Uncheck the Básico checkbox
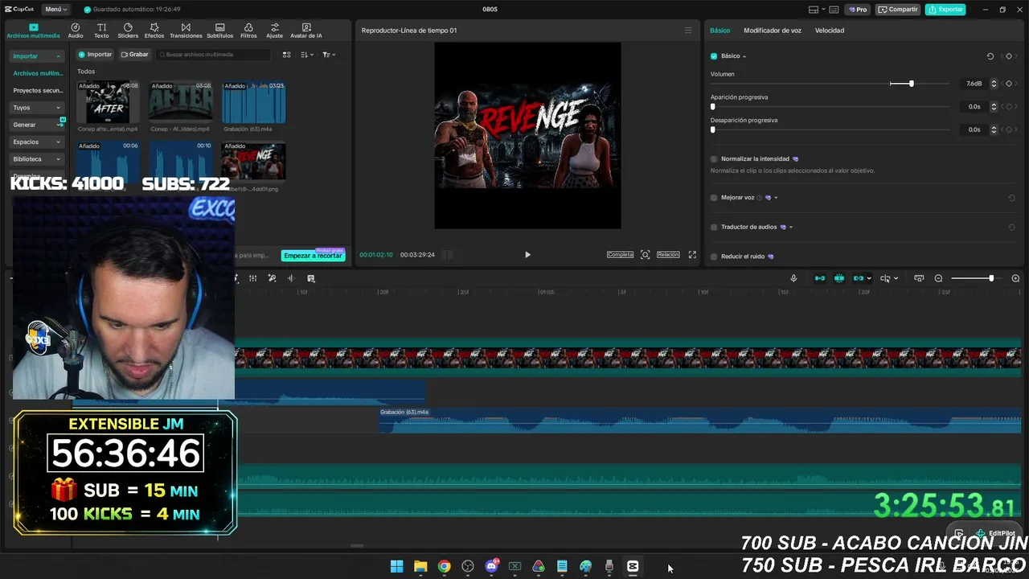Viewport: 1029px width, 579px height. (714, 56)
